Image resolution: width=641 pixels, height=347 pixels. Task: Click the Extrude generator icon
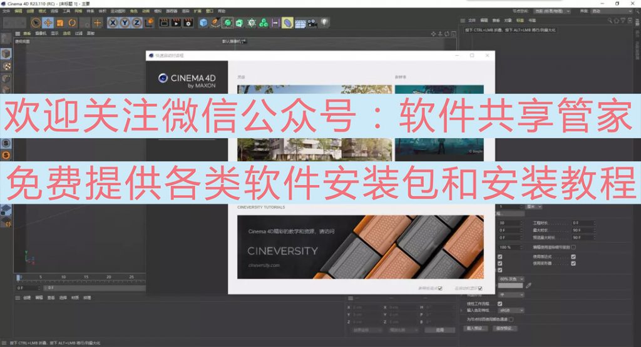240,23
